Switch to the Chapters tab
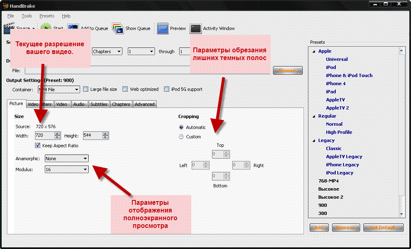The image size is (411, 249). (121, 104)
